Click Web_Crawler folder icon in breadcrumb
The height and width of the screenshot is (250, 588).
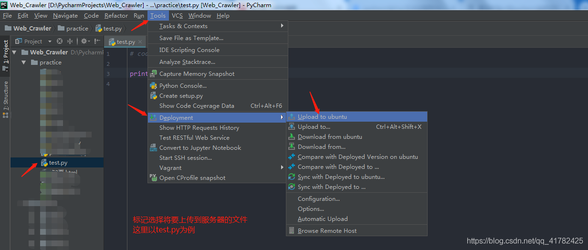(x=8, y=28)
